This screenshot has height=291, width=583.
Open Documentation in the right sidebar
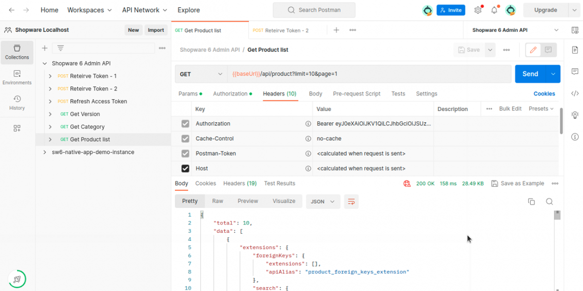(575, 49)
